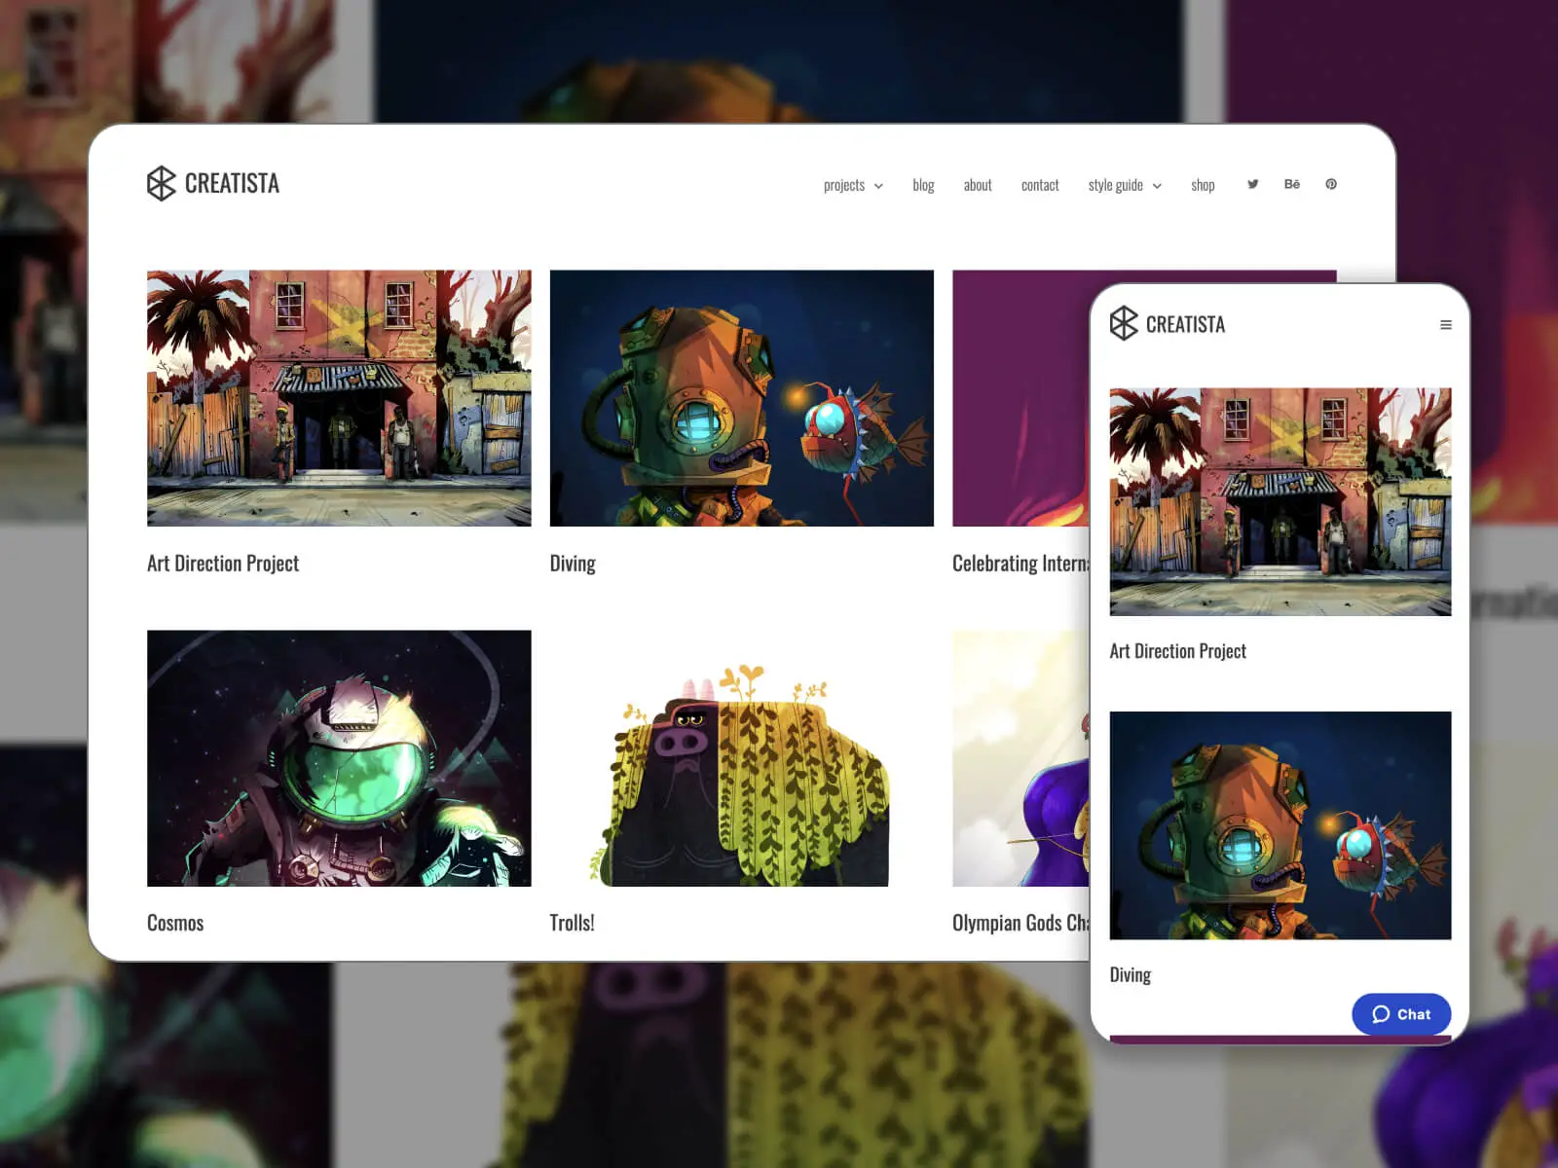Screen dimensions: 1558x1168
Task: Open the Celebrating International project title
Action: pyautogui.click(x=1020, y=564)
